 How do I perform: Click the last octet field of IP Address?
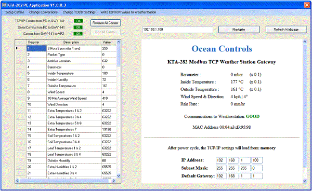(x=257, y=160)
